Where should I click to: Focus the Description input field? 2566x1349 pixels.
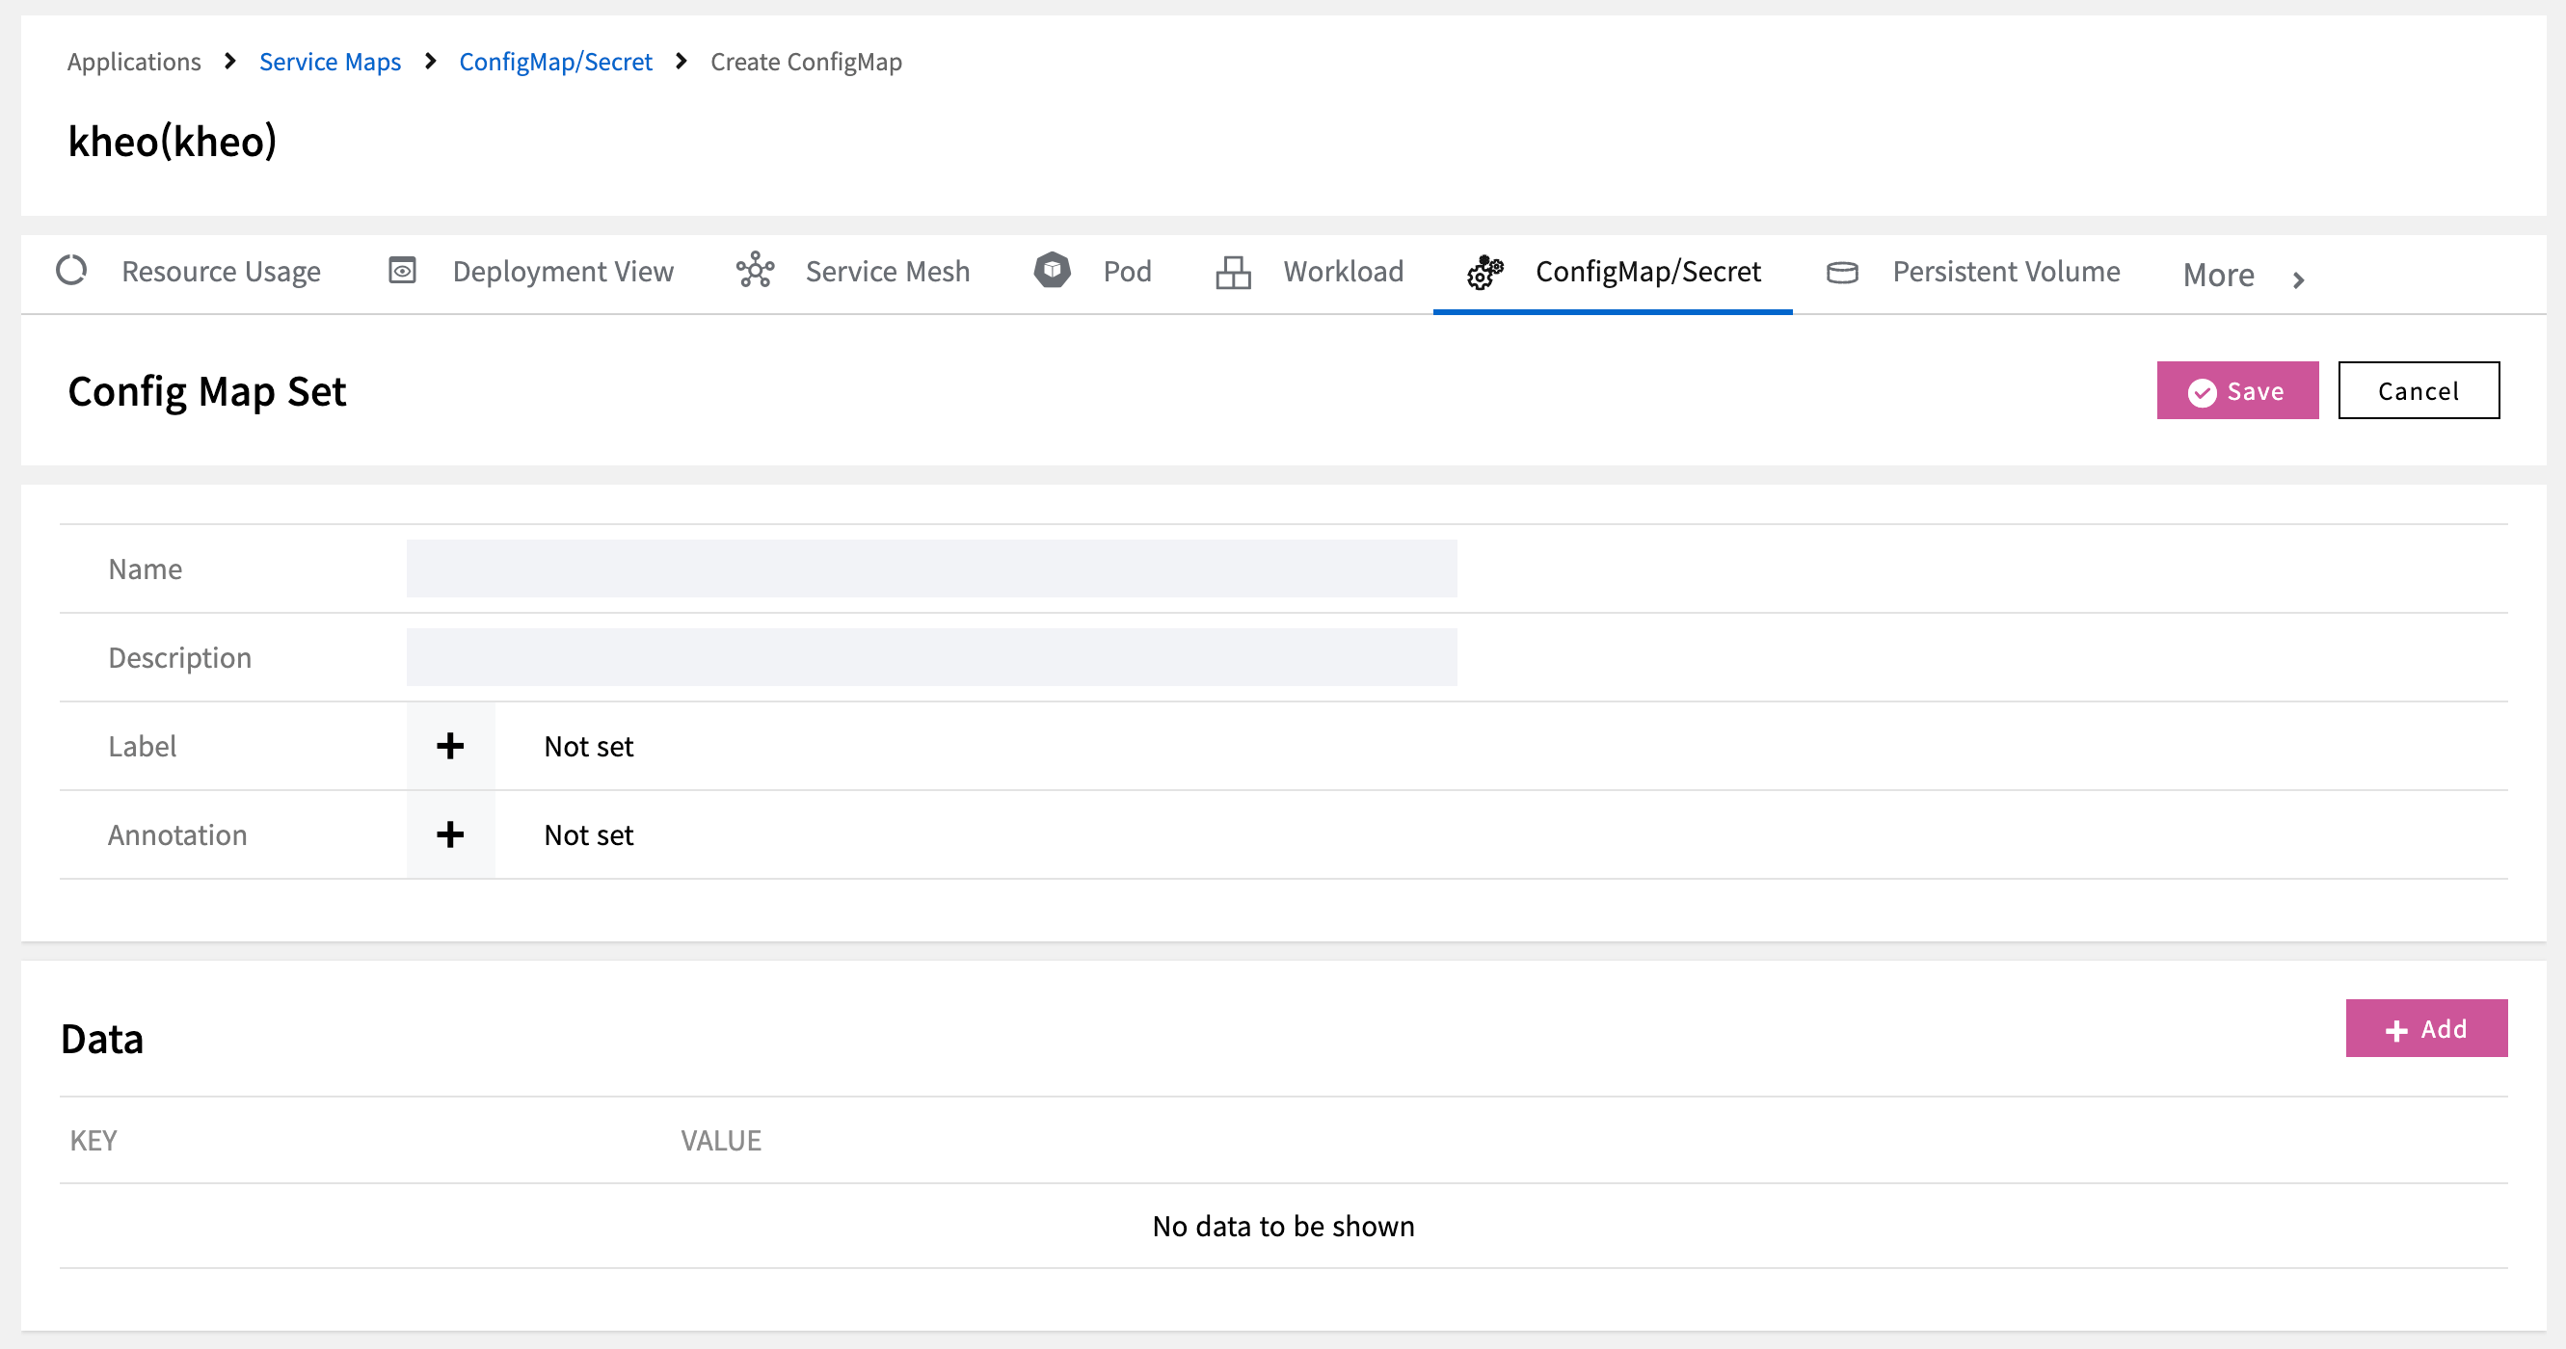tap(930, 657)
